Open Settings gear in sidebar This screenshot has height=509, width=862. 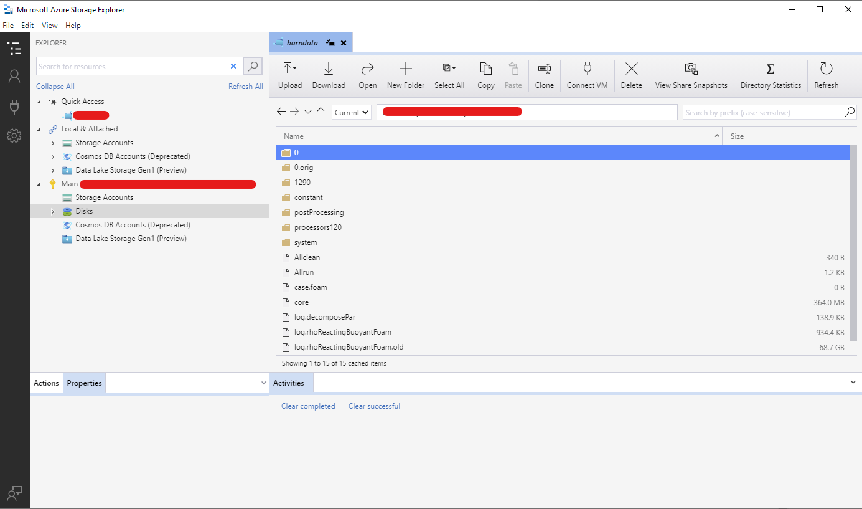pos(14,135)
